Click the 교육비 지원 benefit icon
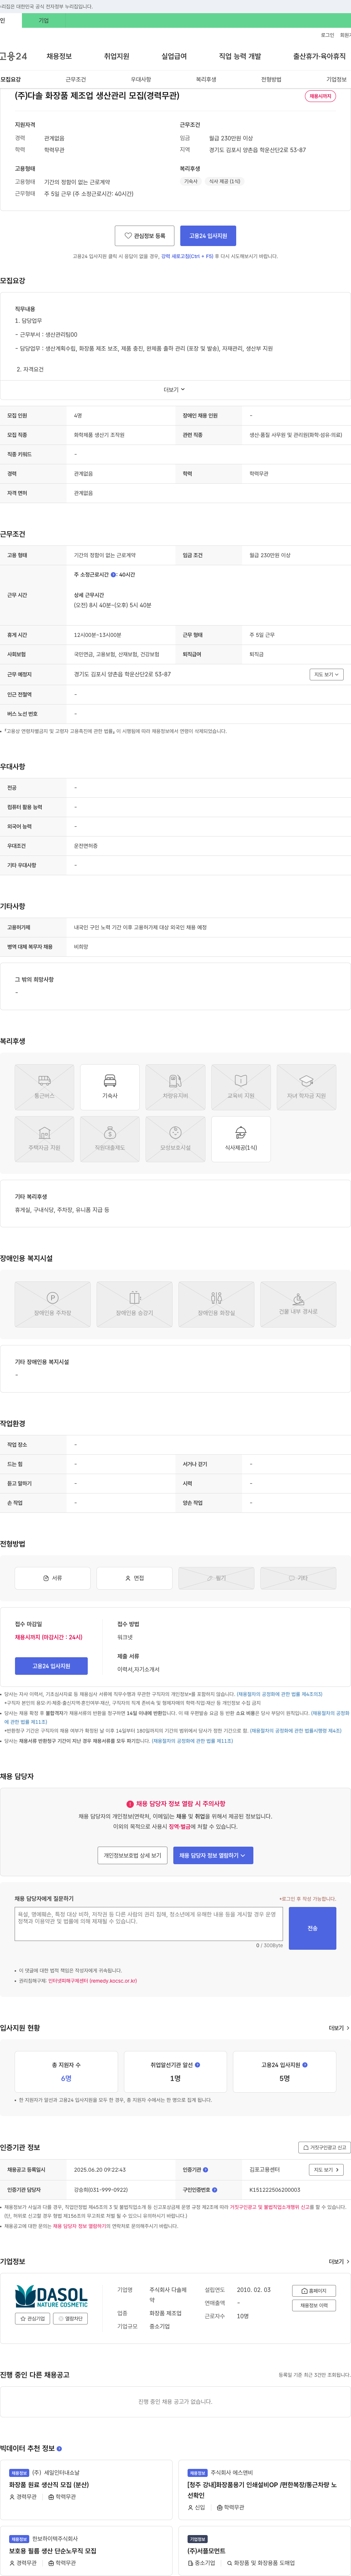The height and width of the screenshot is (2576, 351). [241, 1087]
